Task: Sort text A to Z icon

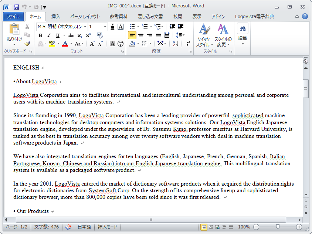Action: coord(175,43)
